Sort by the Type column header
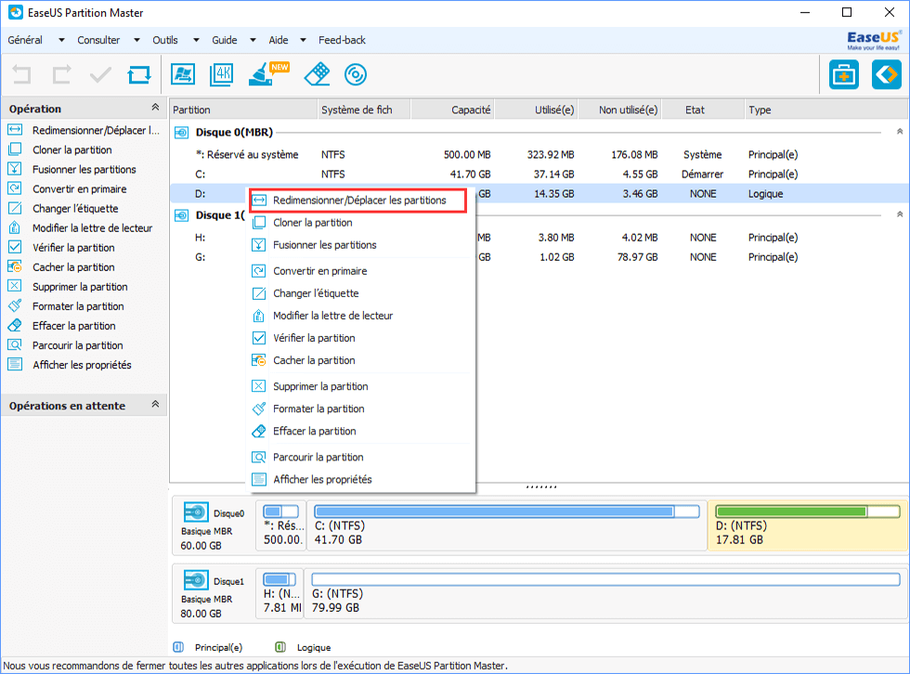The width and height of the screenshot is (910, 674). [825, 110]
